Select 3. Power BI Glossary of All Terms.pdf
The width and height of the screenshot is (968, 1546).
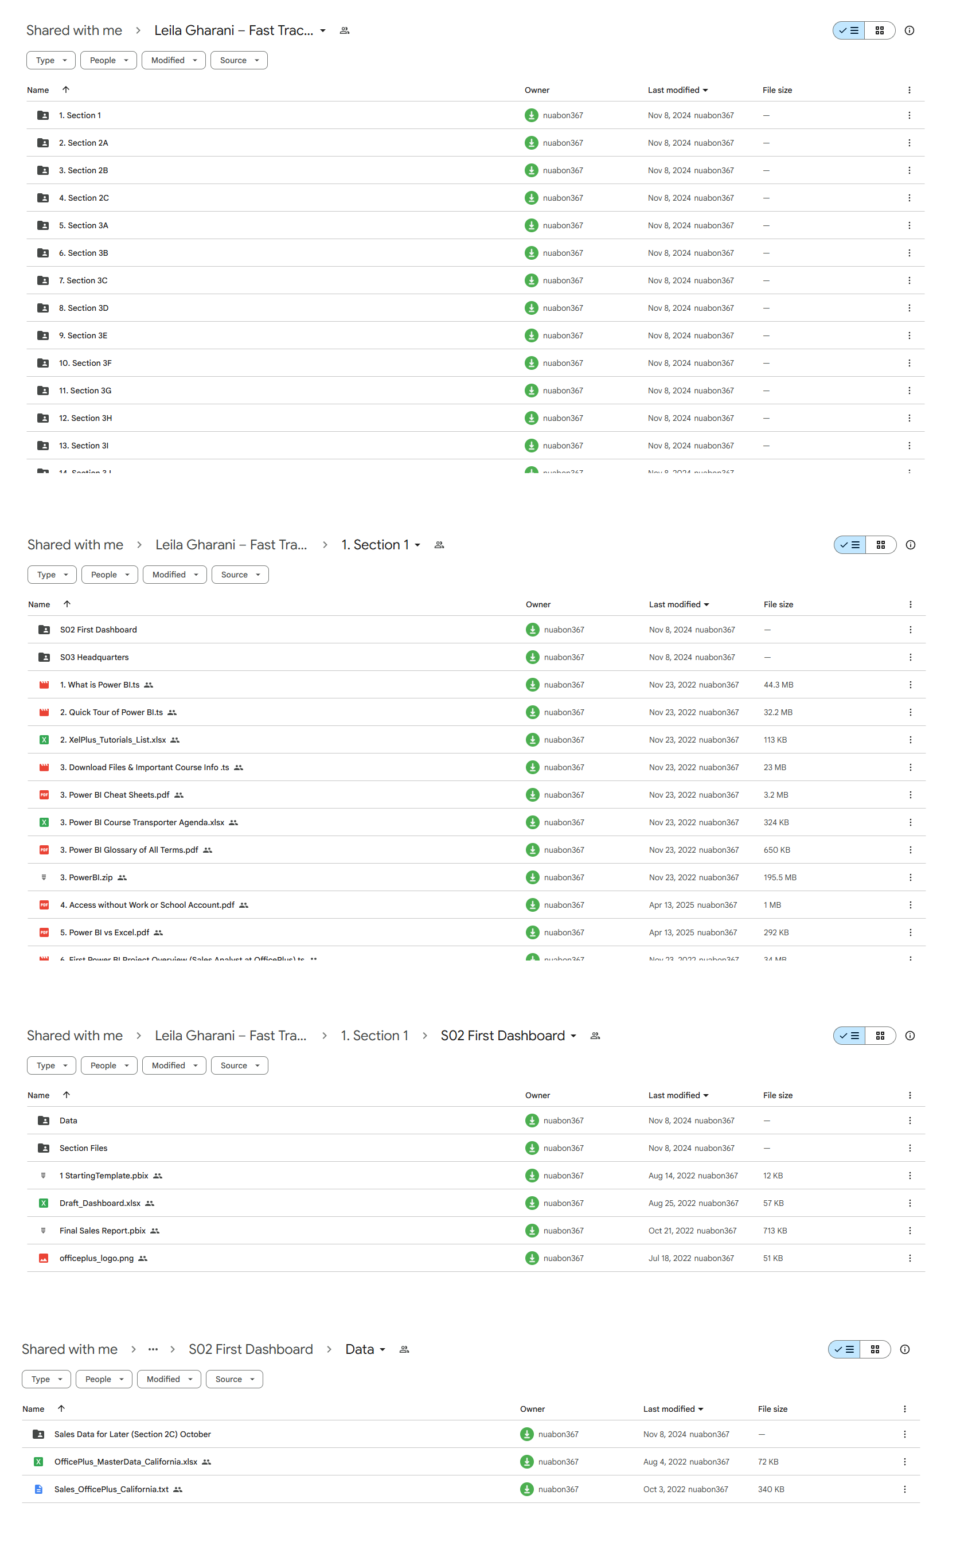(477, 850)
